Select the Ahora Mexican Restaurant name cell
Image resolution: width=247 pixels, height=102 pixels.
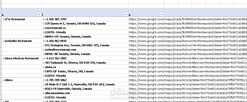coord(21,58)
